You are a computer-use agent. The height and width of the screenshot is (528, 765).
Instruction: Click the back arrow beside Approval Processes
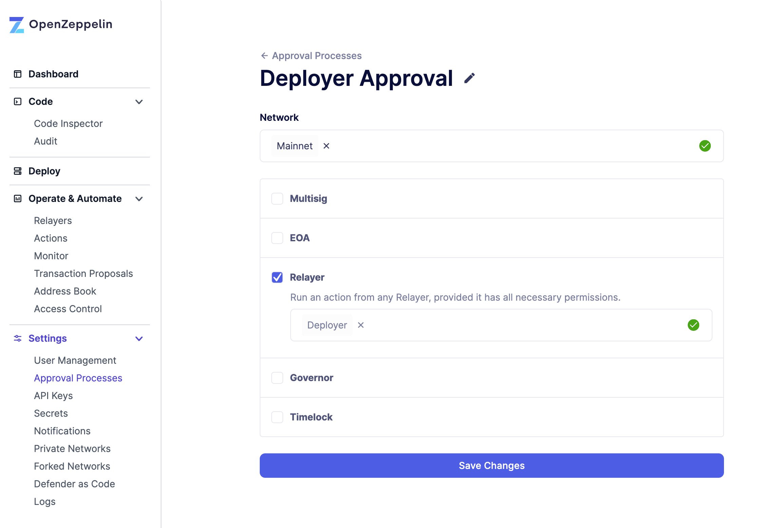point(264,55)
